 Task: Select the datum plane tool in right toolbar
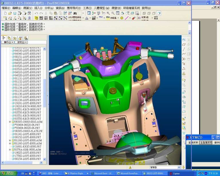tap(184, 44)
